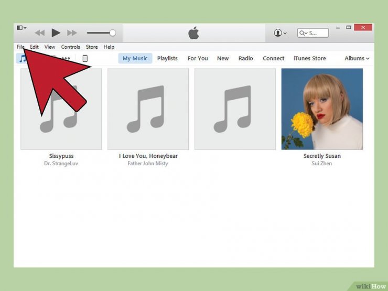Adjust the volume slider knob
The height and width of the screenshot is (291, 388).
click(x=113, y=33)
